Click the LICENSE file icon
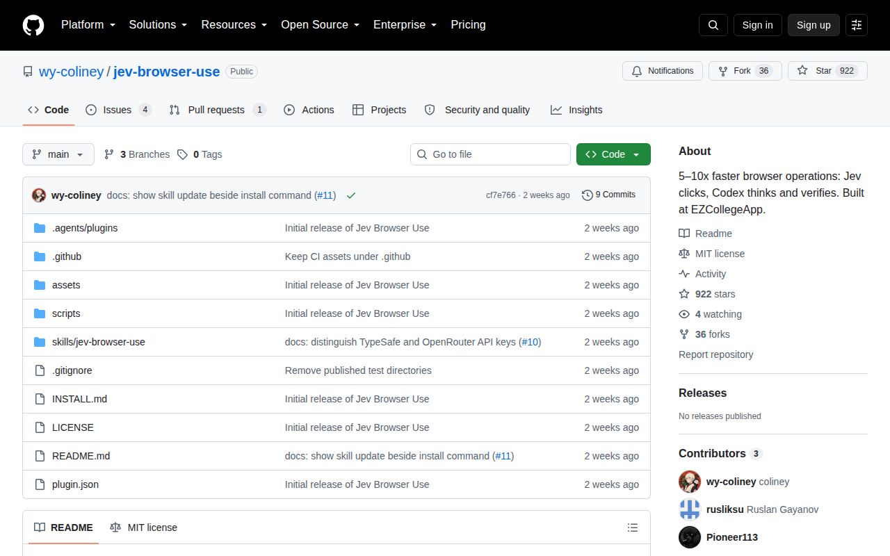 coord(40,427)
